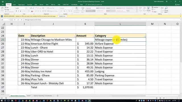Click Update now button
Viewport: 182px width, 102px height.
tap(62, 16)
